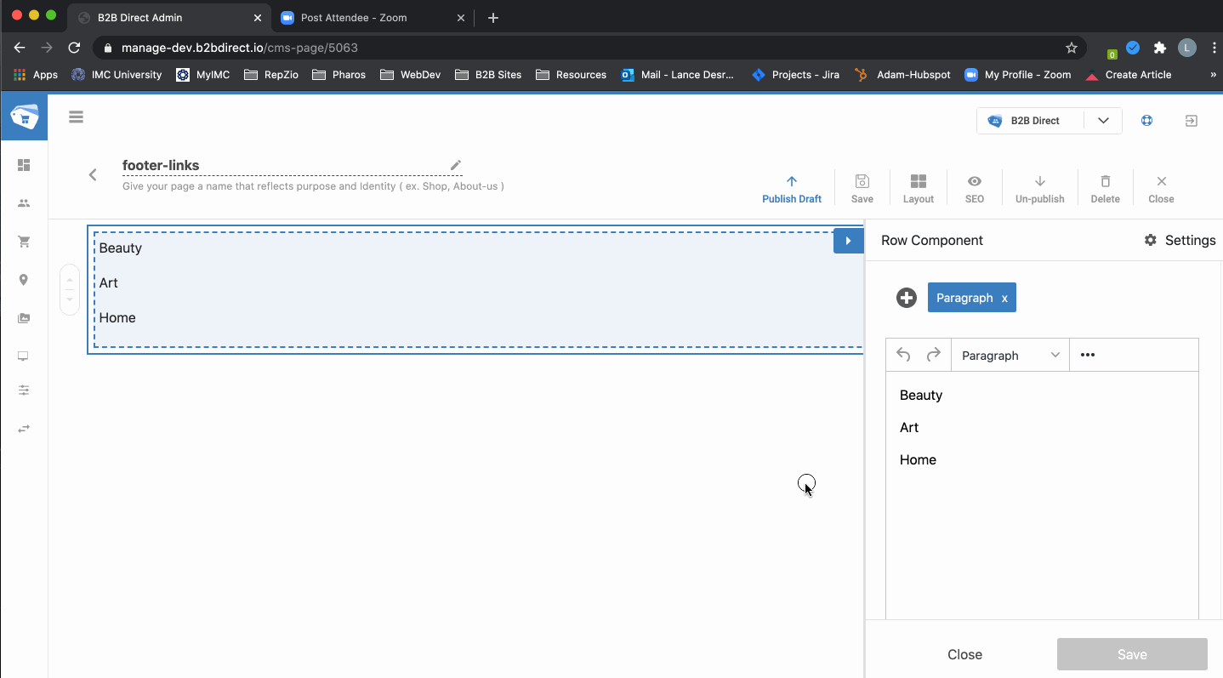Open the Paragraph format dropdown
The width and height of the screenshot is (1223, 678).
1010,356
